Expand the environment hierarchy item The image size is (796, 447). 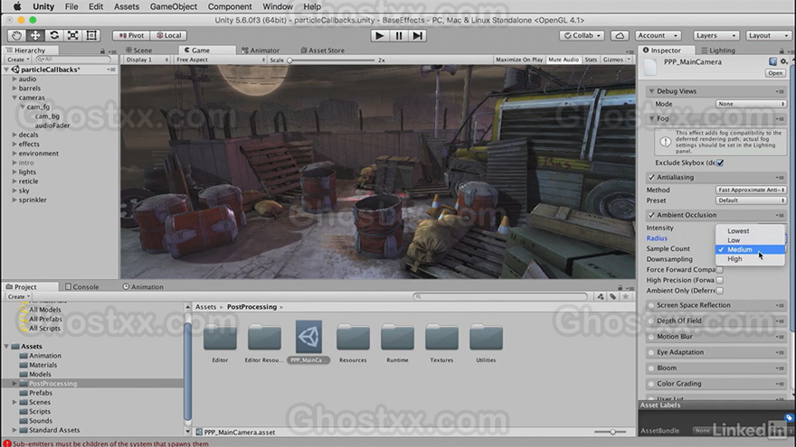point(14,153)
